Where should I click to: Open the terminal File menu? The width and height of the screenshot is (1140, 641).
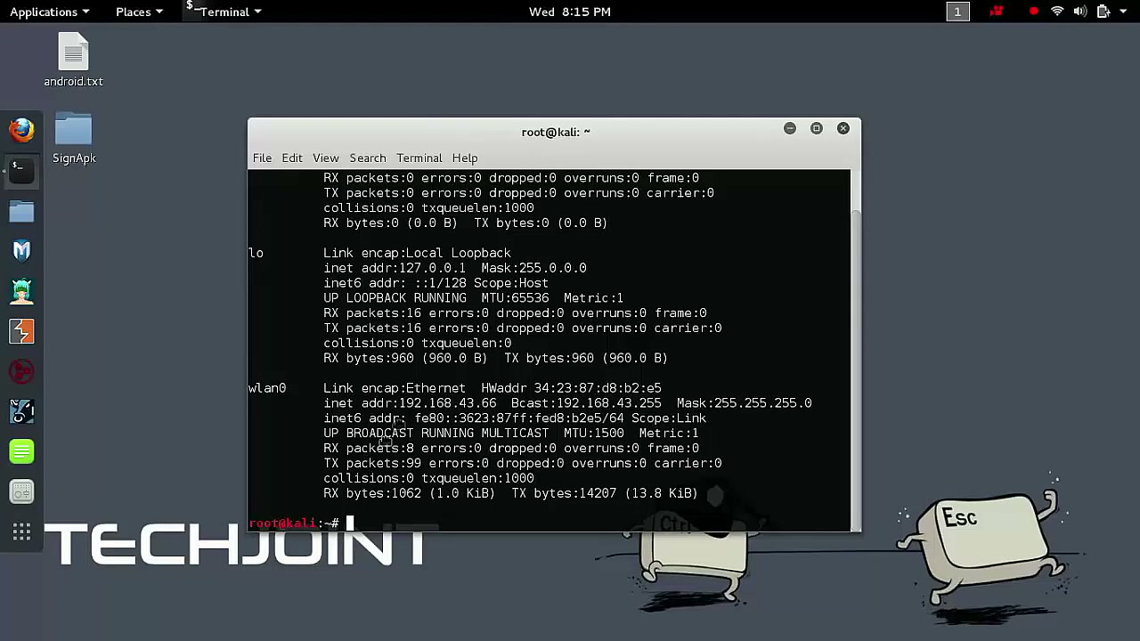[262, 158]
